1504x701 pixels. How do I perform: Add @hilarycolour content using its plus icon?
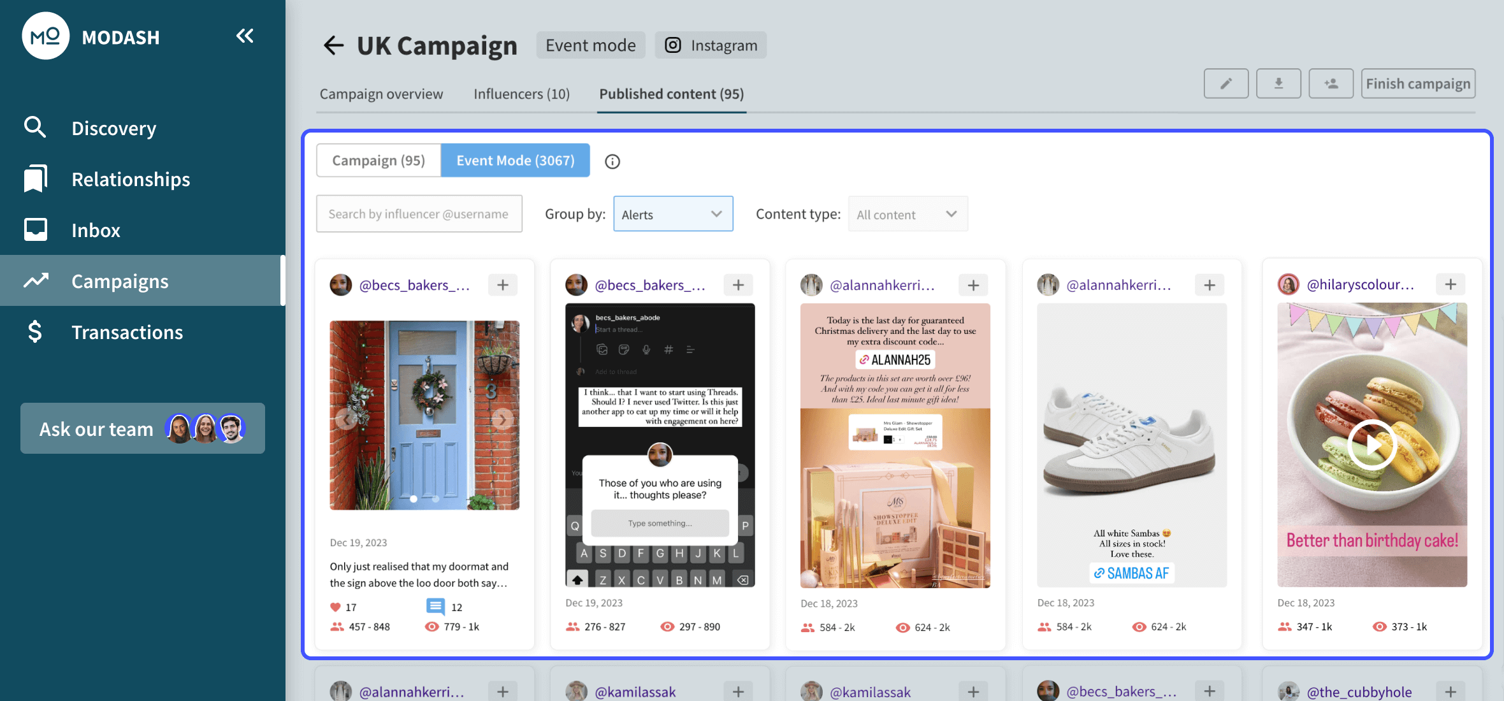point(1451,284)
